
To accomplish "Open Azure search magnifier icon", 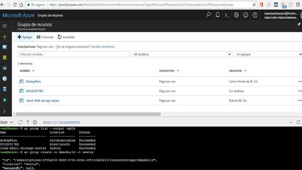I will pyautogui.click(x=208, y=15).
